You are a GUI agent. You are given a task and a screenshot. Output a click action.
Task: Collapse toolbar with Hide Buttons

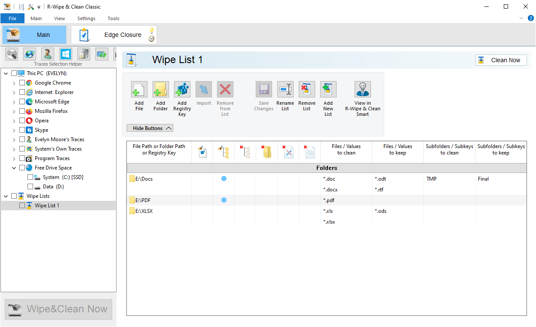pyautogui.click(x=150, y=128)
